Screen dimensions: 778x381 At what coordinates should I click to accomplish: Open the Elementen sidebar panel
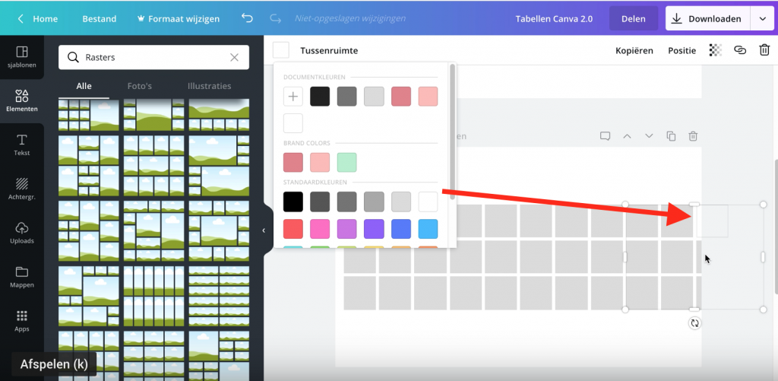point(21,100)
